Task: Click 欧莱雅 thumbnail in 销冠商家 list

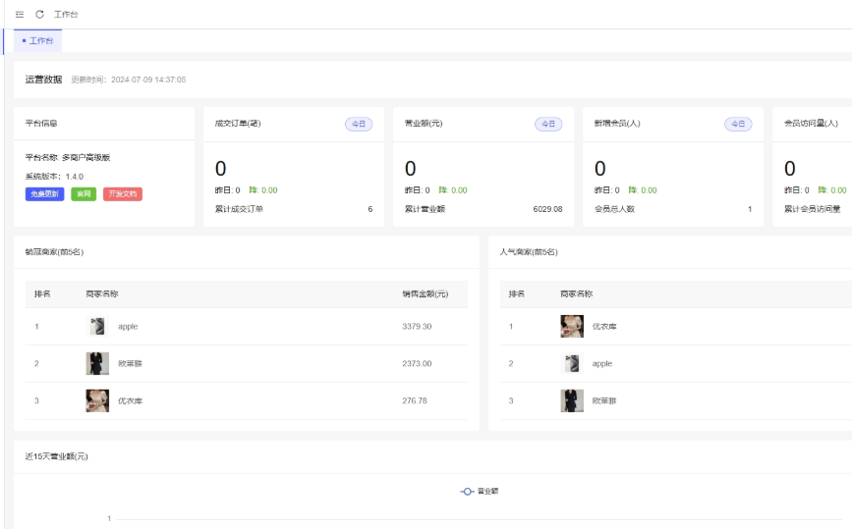Action: click(96, 364)
